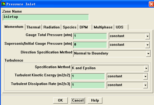
Task: Click the Turbulent Kinetic Energy (m2/s2) label
Action: [42, 75]
